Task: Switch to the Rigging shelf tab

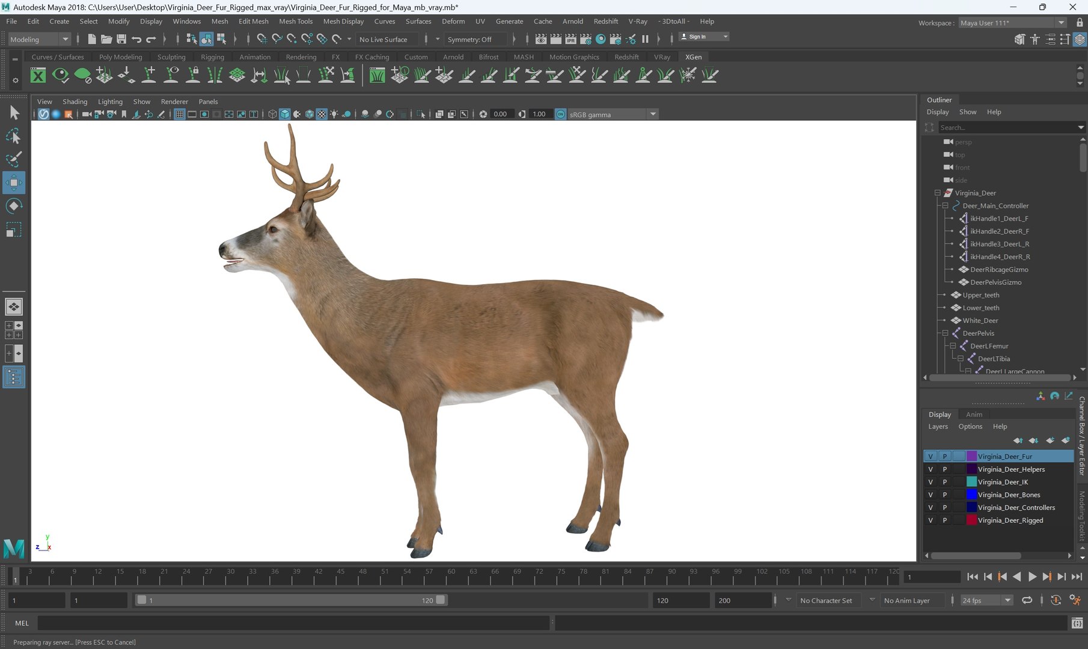Action: pyautogui.click(x=212, y=57)
